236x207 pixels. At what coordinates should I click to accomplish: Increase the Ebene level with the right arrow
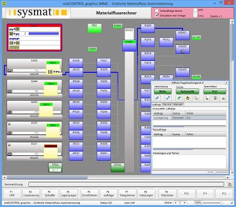coord(185,203)
